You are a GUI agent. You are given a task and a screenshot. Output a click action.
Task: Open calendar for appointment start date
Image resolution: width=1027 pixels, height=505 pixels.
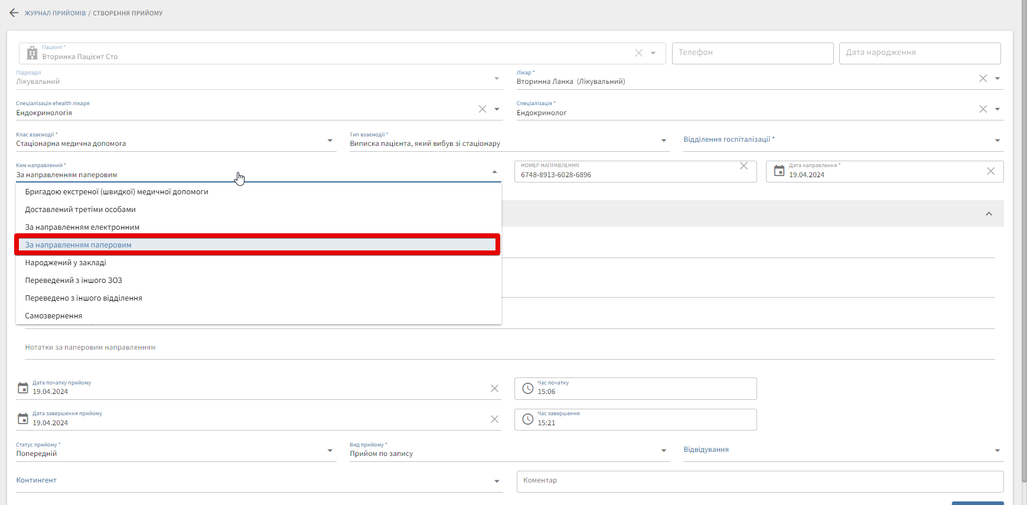pyautogui.click(x=23, y=388)
